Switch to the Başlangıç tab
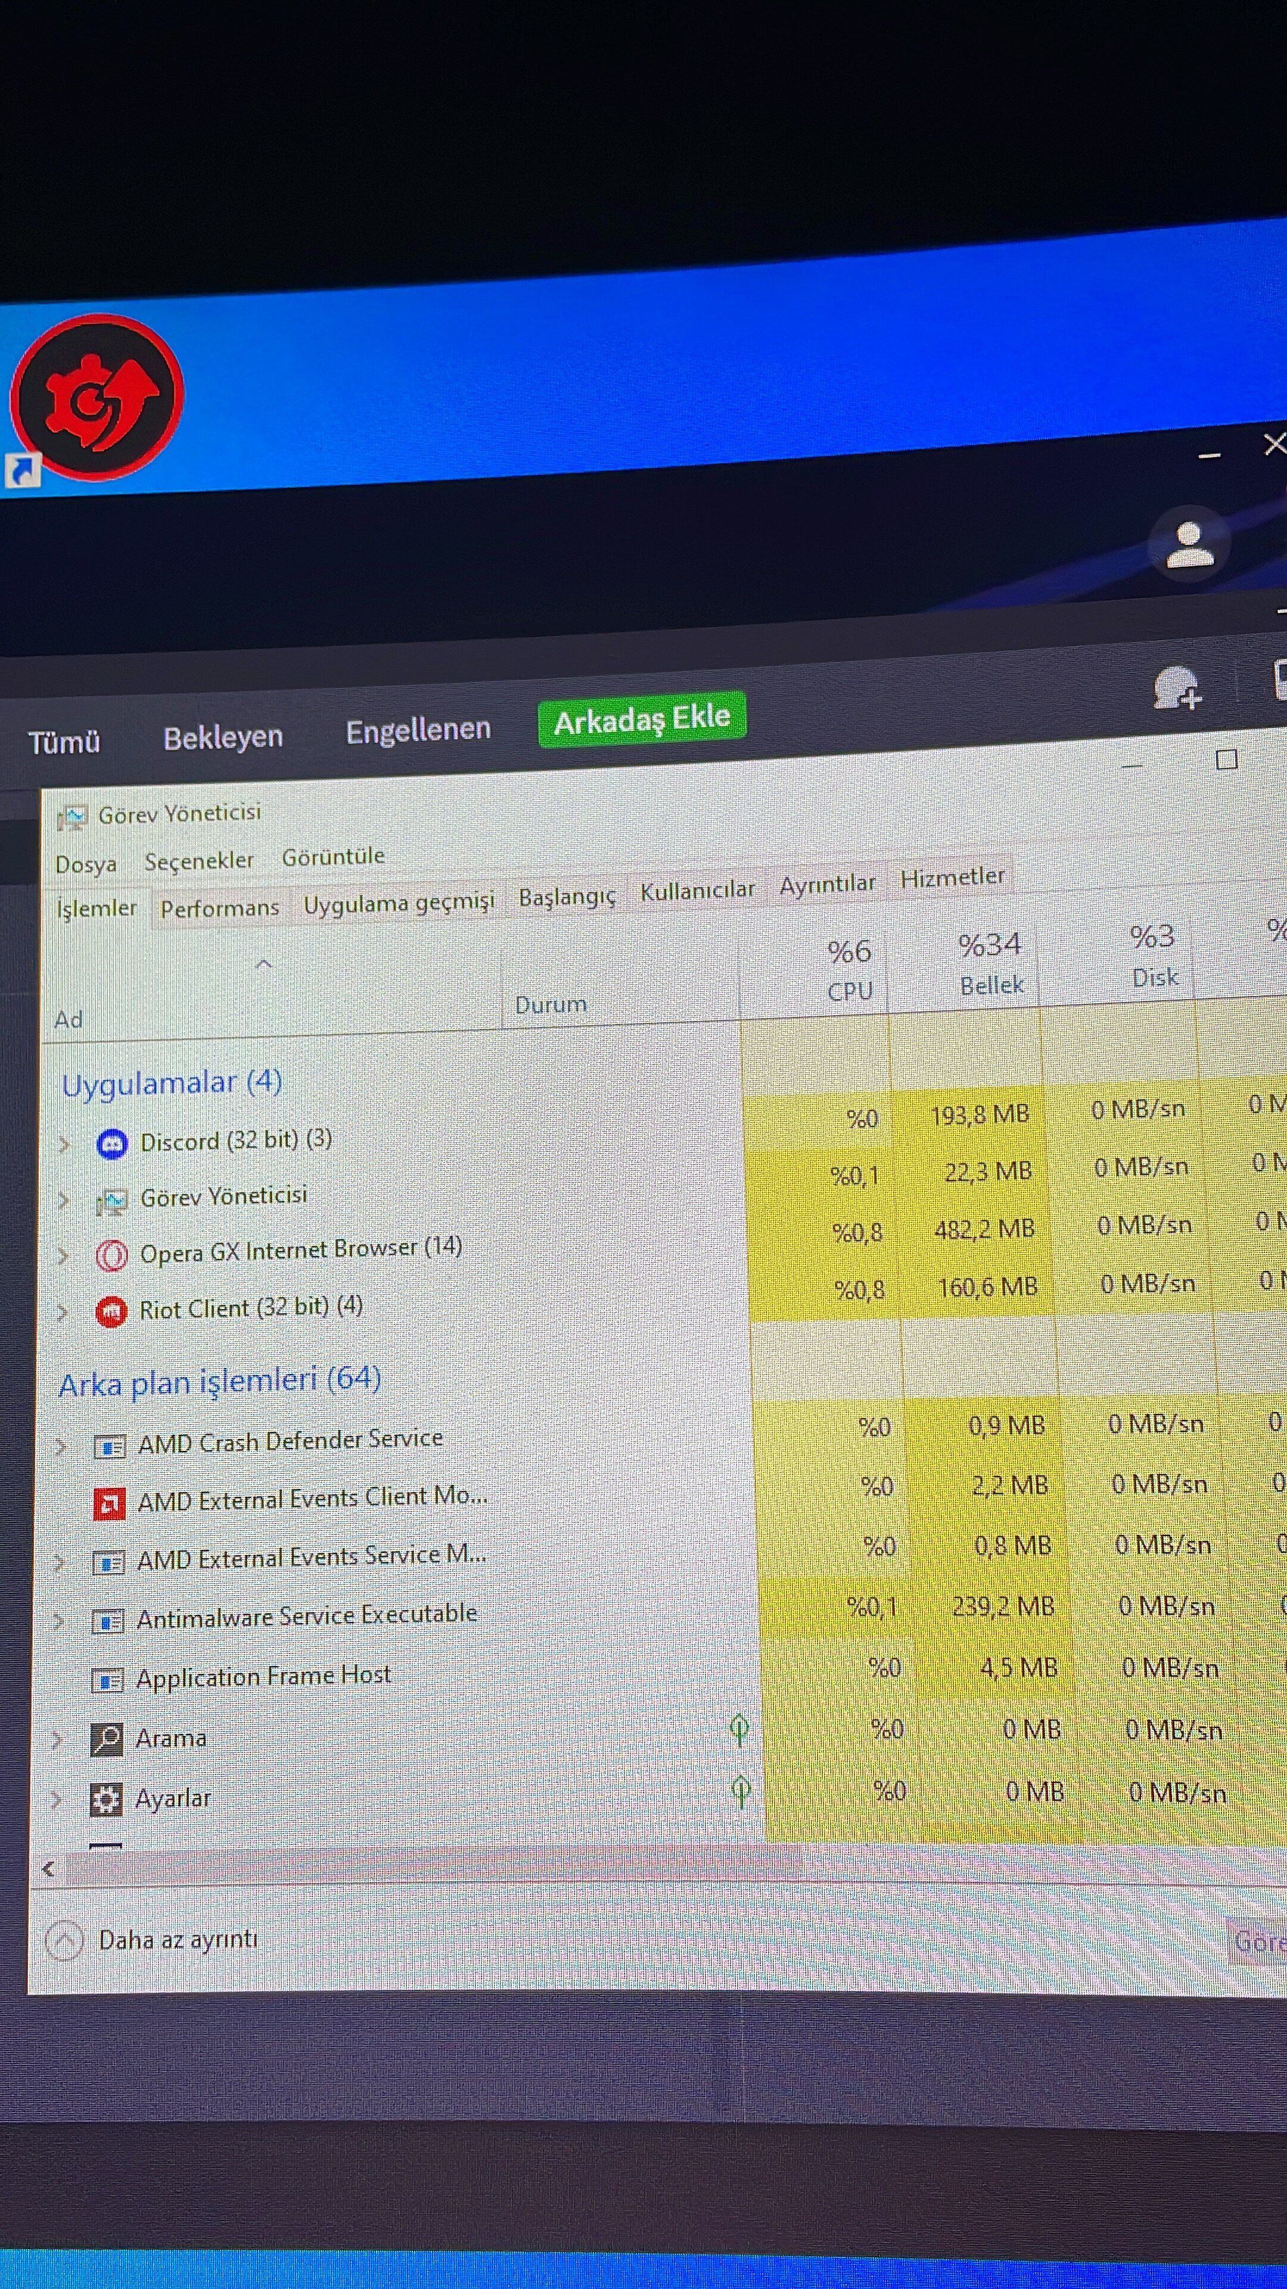 pos(567,897)
